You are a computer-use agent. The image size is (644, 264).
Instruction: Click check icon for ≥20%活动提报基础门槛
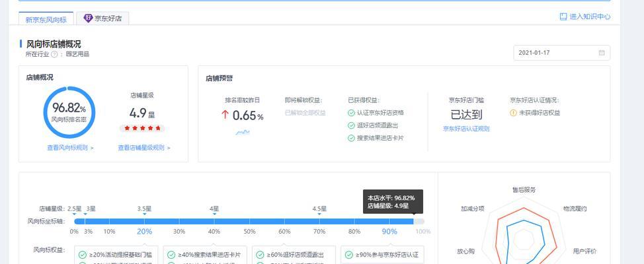82,255
